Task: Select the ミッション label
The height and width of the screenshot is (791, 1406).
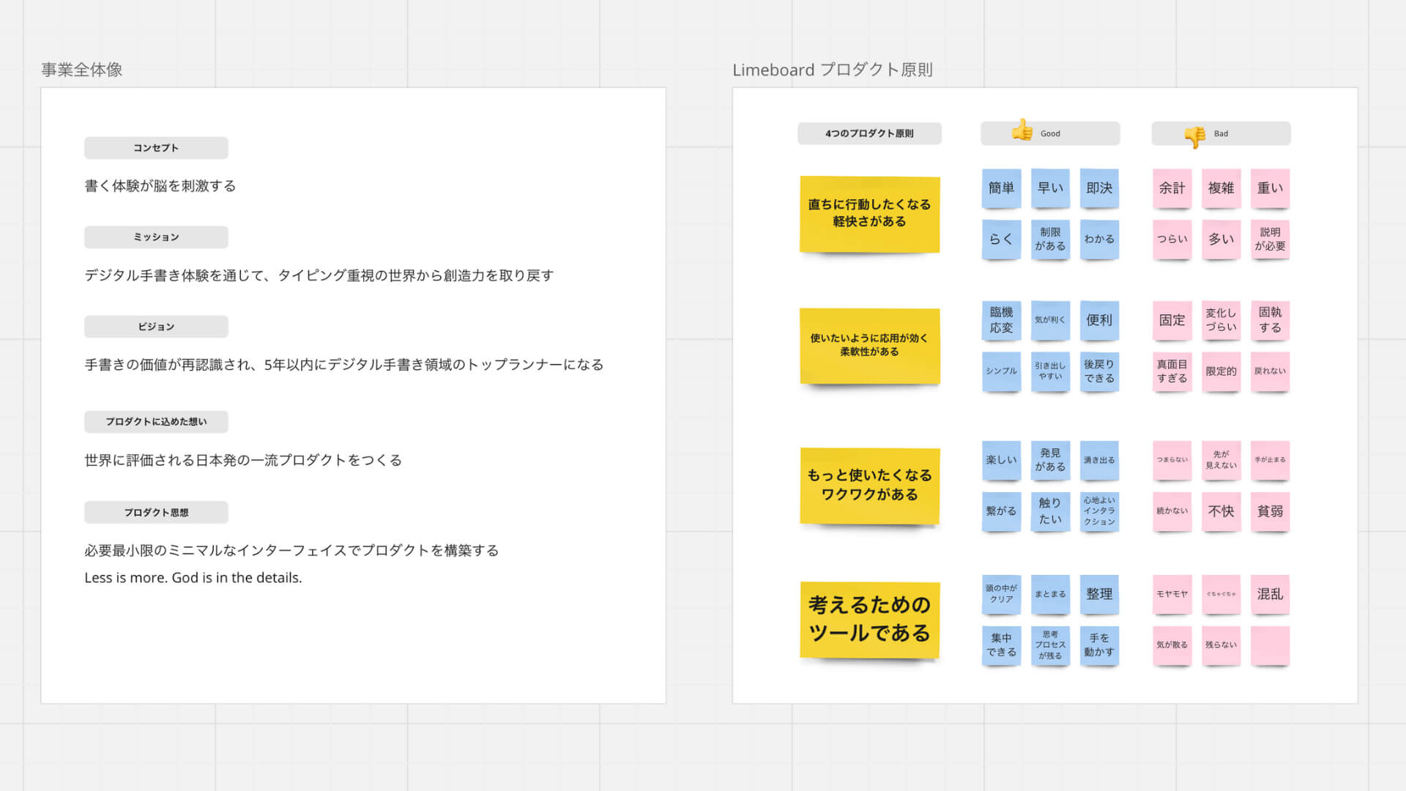Action: point(156,237)
